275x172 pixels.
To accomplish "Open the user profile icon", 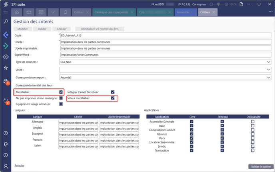I will pyautogui.click(x=6, y=166).
